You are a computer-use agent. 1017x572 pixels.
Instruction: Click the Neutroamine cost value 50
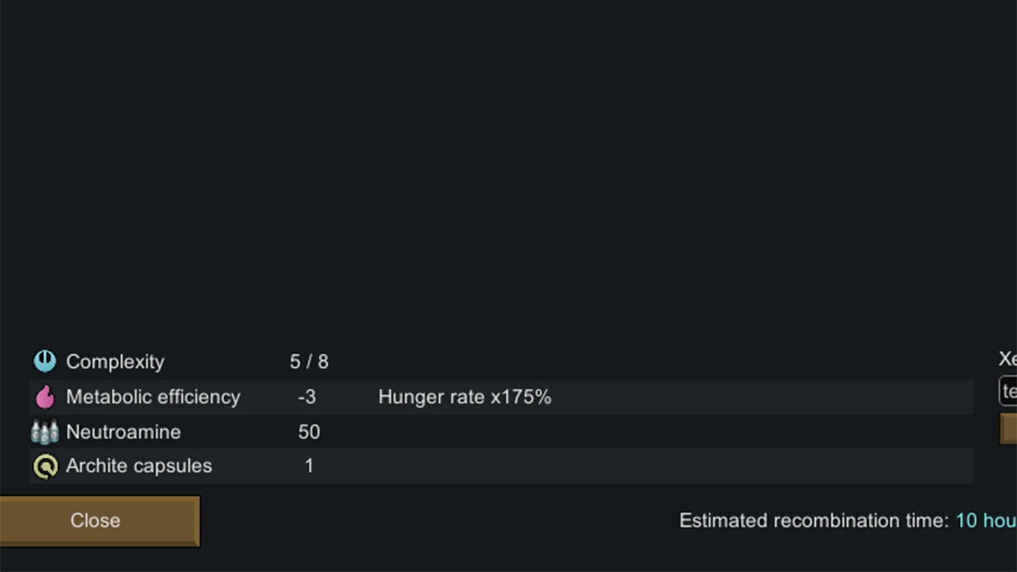click(309, 432)
